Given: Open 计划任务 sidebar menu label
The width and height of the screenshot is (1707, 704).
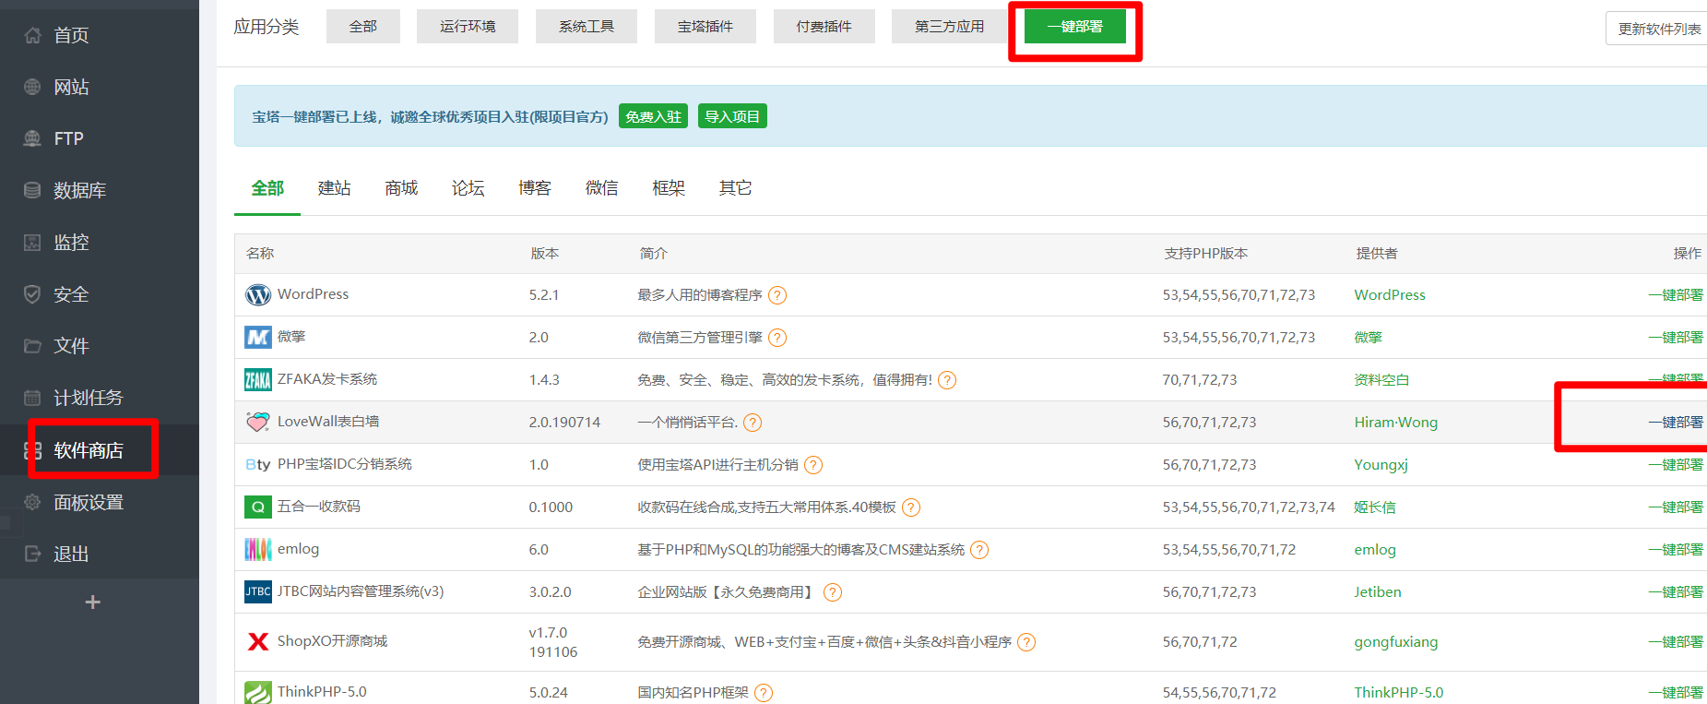Looking at the screenshot, I should (x=89, y=398).
